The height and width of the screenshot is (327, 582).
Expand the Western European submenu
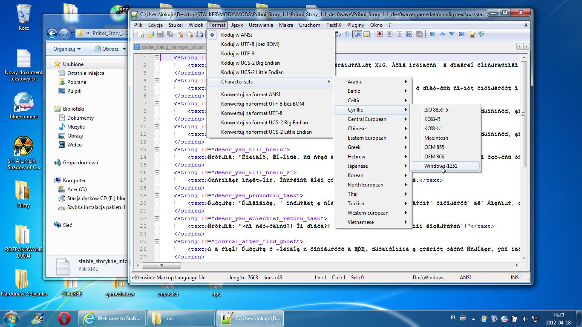[x=372, y=213]
